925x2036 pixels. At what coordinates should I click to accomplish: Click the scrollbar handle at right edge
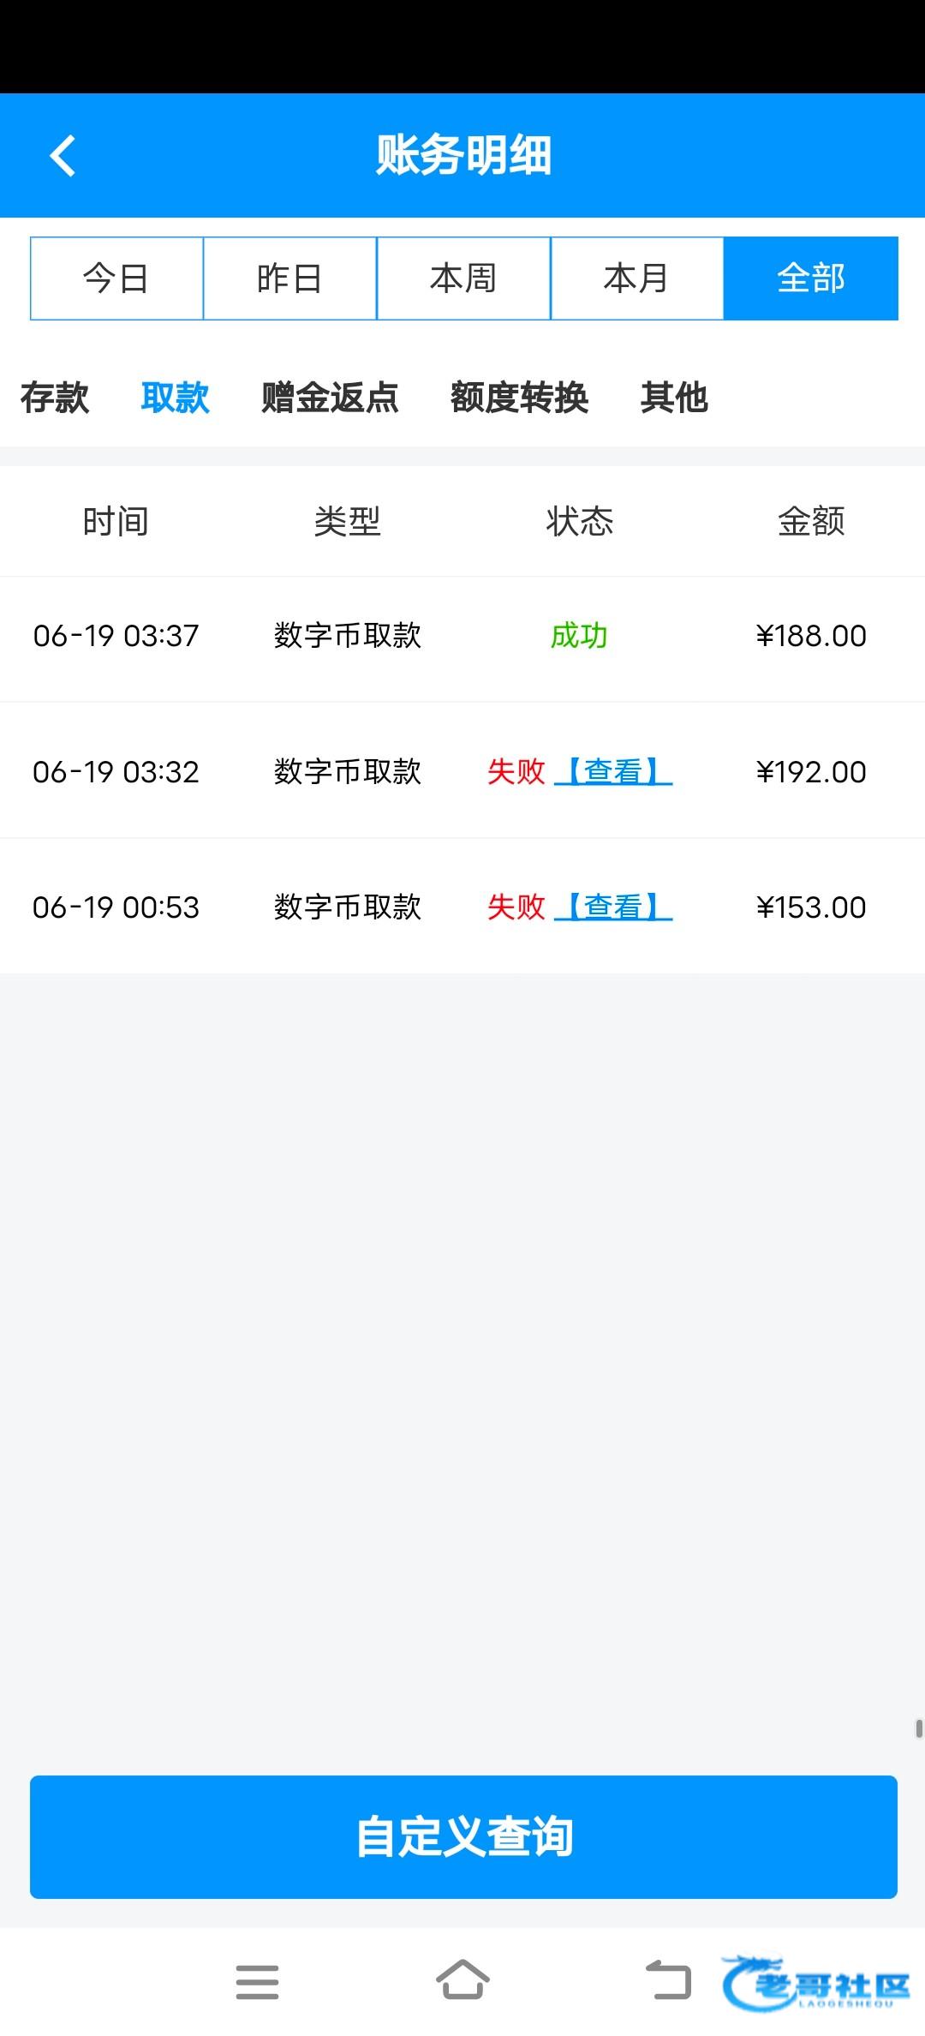pyautogui.click(x=919, y=1728)
